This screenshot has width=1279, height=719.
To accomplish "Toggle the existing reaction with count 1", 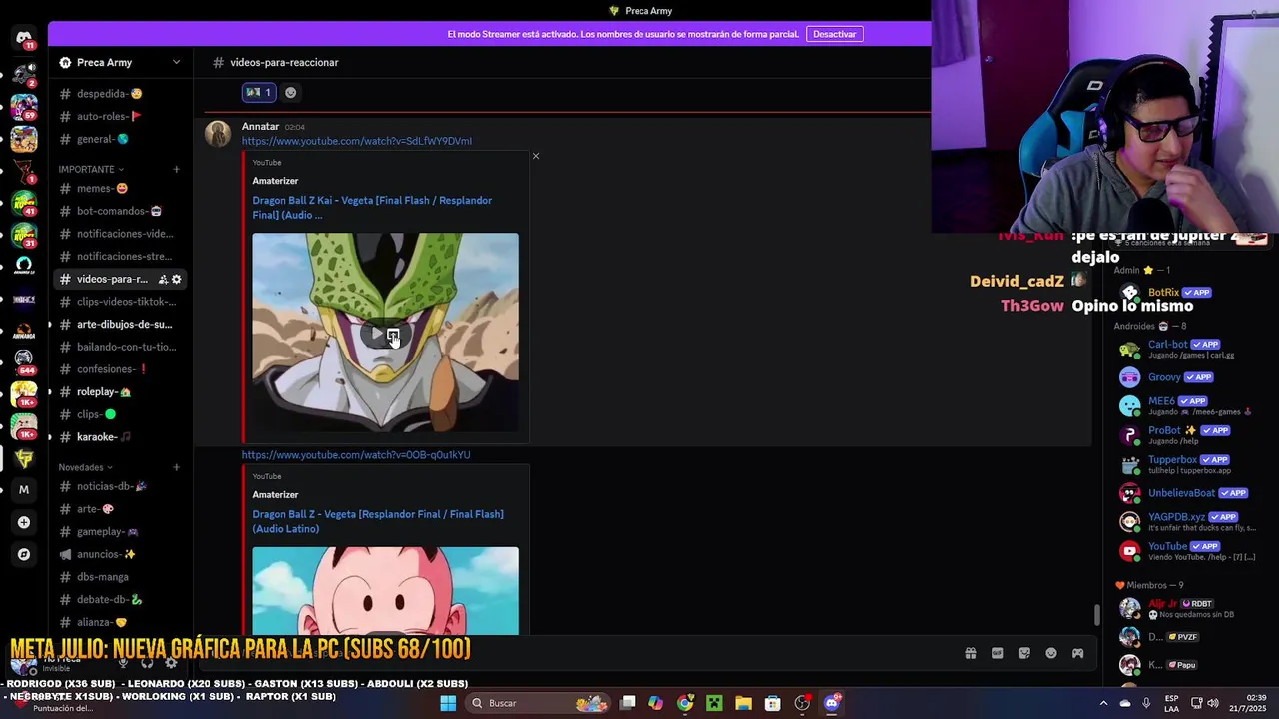I will (258, 93).
